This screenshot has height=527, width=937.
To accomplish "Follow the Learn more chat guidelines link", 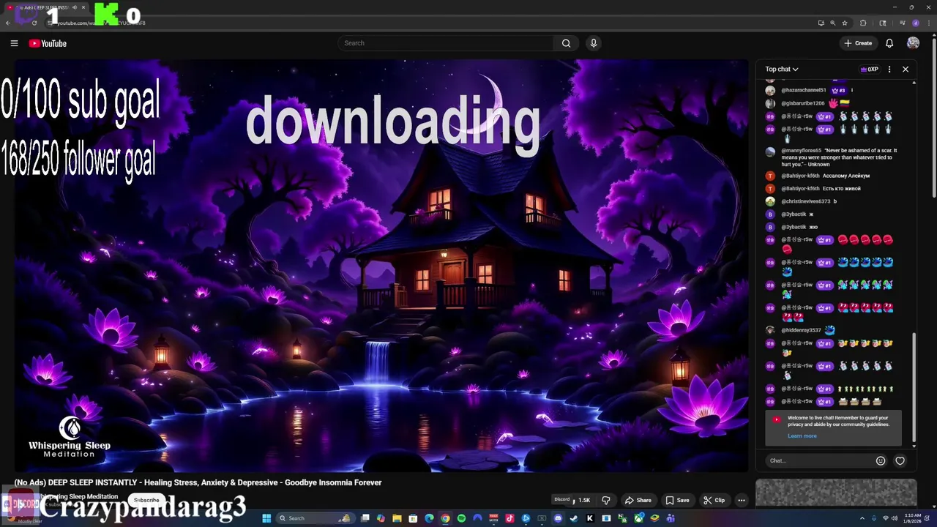I will click(x=802, y=436).
